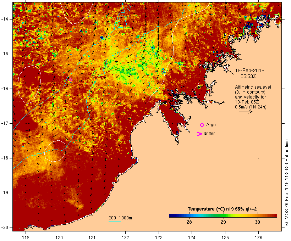Click the magenta Argo legend circle

click(202, 125)
